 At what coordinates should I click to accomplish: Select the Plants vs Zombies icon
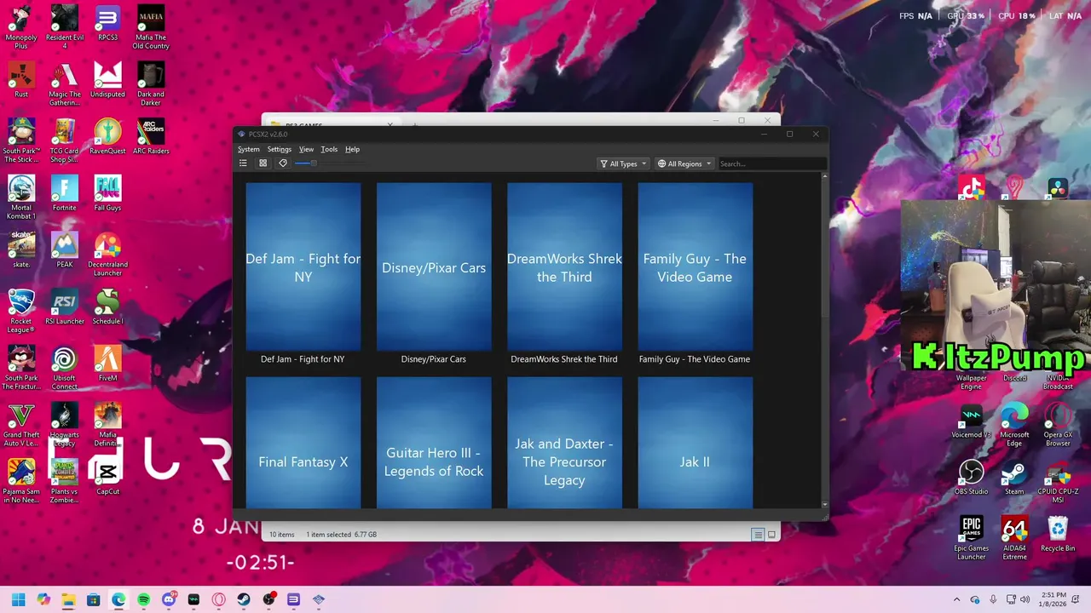coord(65,481)
